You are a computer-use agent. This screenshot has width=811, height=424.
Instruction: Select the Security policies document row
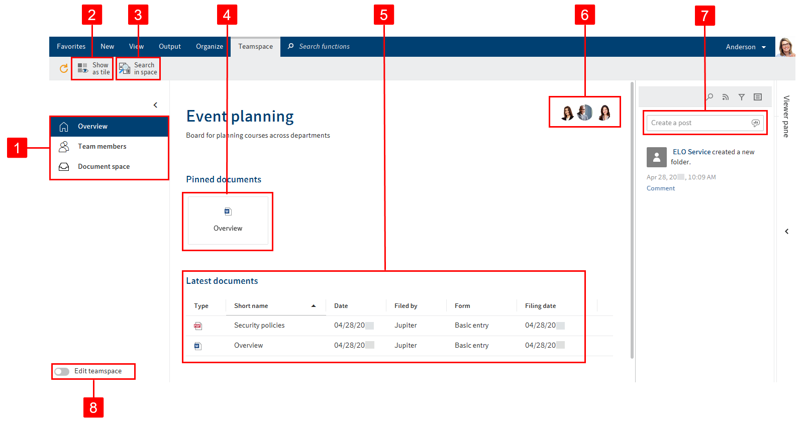point(398,326)
